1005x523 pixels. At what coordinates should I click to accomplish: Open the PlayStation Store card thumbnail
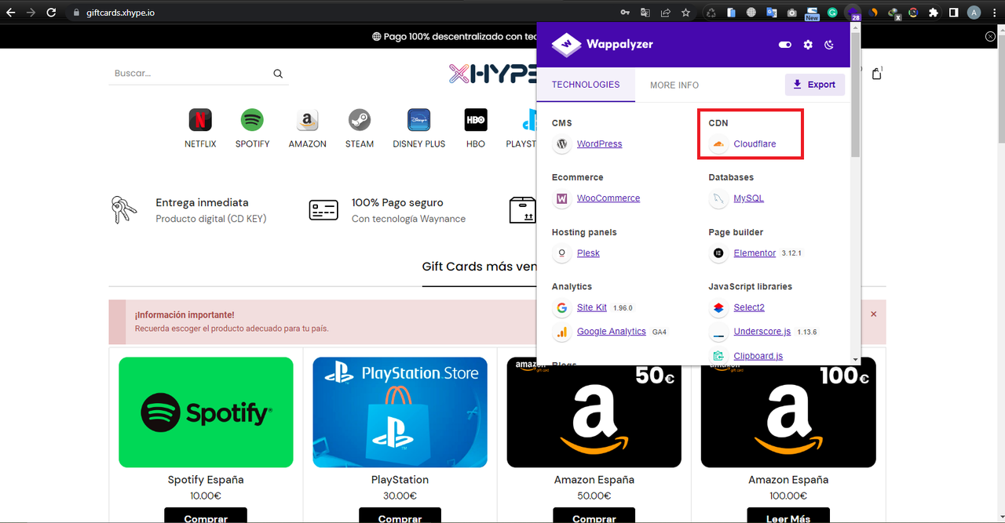point(400,412)
